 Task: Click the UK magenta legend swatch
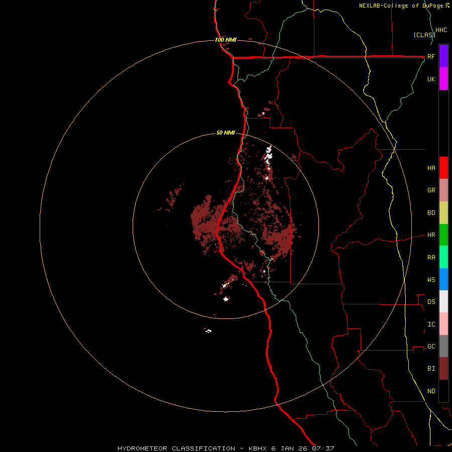(x=443, y=78)
